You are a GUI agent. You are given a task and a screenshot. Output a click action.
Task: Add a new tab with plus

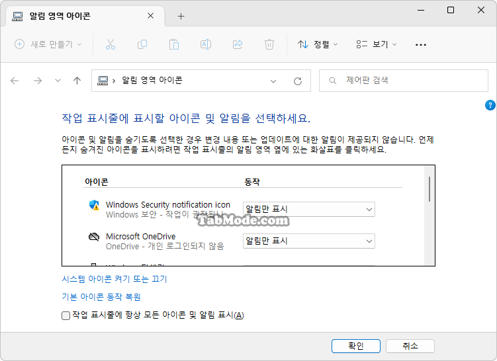(x=181, y=16)
